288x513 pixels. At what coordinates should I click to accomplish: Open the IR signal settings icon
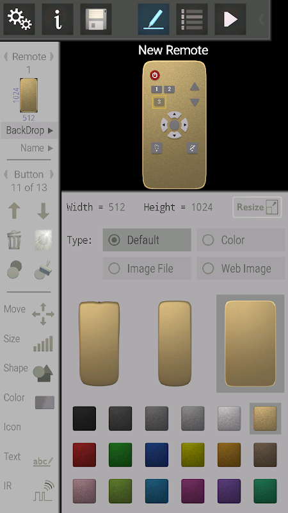click(44, 491)
